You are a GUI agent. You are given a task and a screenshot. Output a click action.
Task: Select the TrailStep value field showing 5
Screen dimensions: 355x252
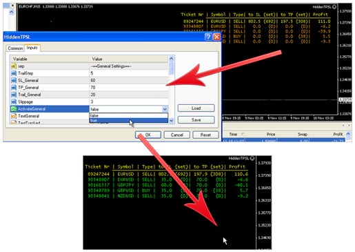coord(128,73)
